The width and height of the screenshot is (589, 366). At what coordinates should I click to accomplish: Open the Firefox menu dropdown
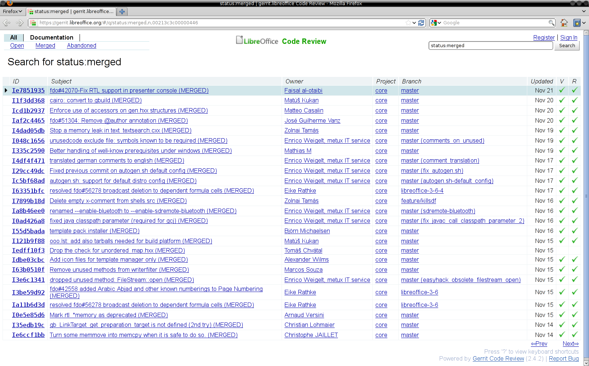click(12, 12)
